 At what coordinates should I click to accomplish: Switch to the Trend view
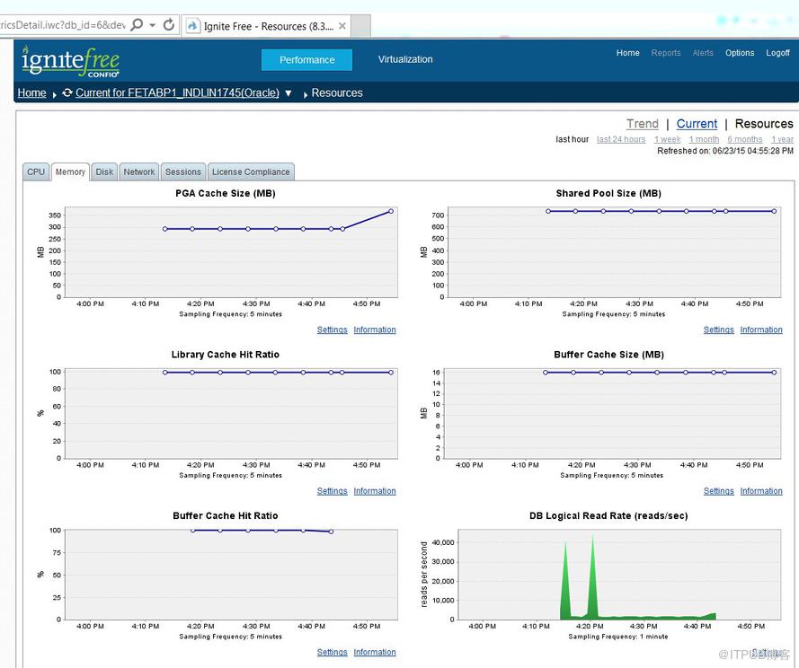pos(642,124)
